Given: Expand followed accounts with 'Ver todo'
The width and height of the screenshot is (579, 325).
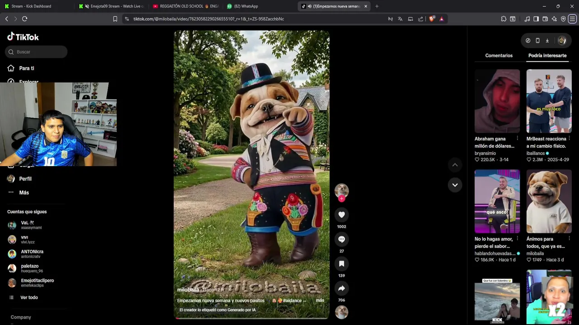Looking at the screenshot, I should coord(29,297).
